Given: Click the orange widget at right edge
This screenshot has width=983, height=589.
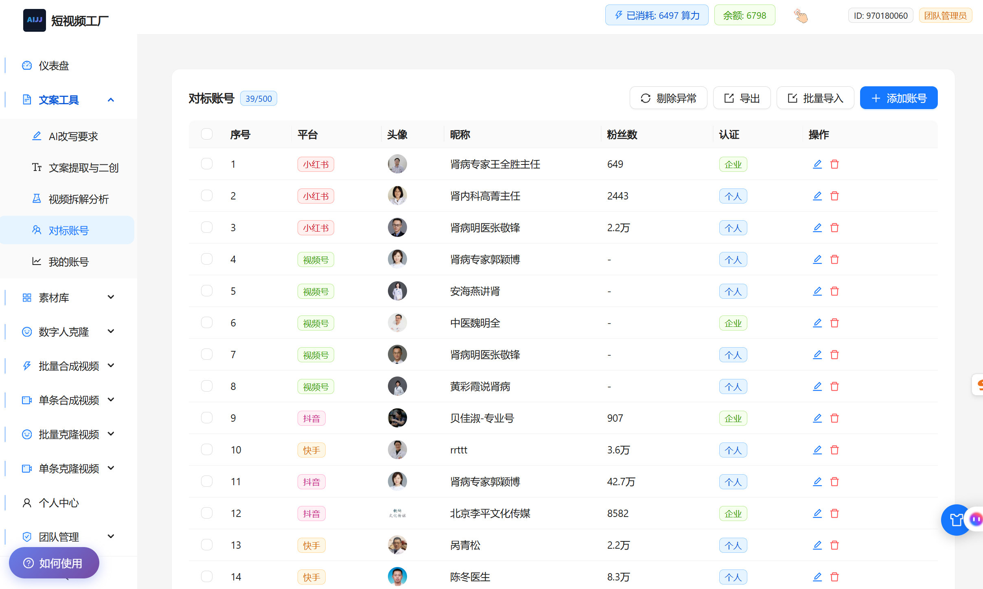Looking at the screenshot, I should click(978, 385).
